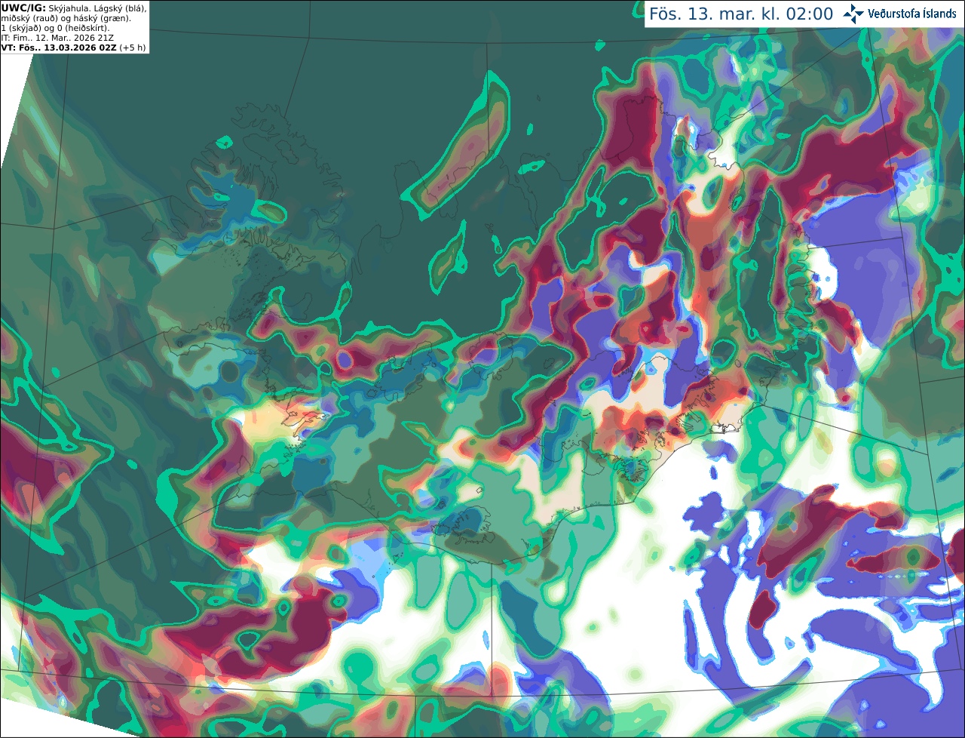
Task: Click the "Skýjahula. Lágský (blá)," legend text
Action: click(97, 8)
